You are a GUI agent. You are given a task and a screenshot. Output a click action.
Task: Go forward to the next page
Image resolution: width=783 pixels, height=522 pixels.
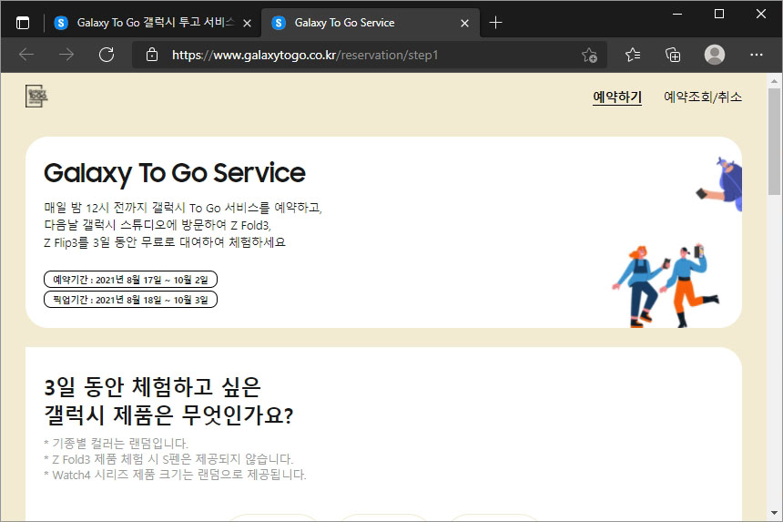click(66, 55)
